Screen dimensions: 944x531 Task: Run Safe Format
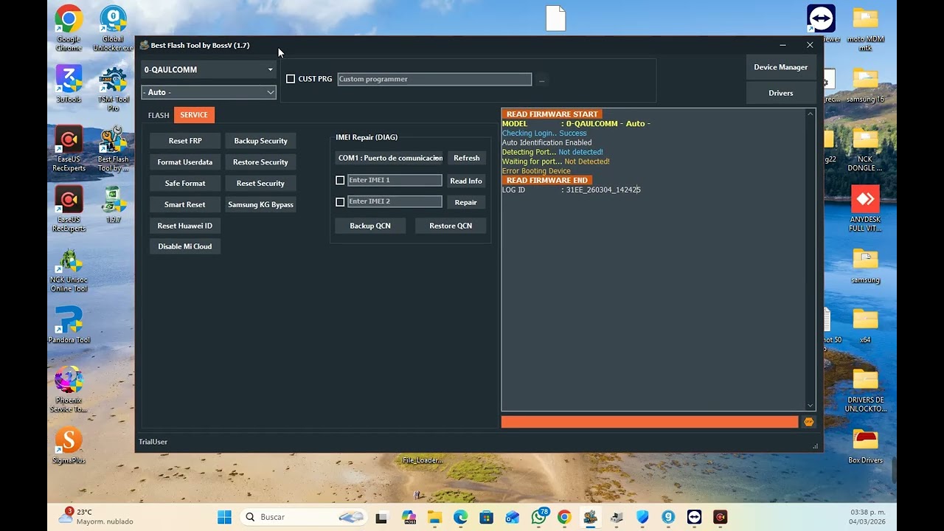coord(185,184)
